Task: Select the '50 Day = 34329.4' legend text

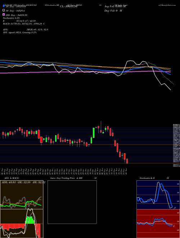Action: coord(15,11)
